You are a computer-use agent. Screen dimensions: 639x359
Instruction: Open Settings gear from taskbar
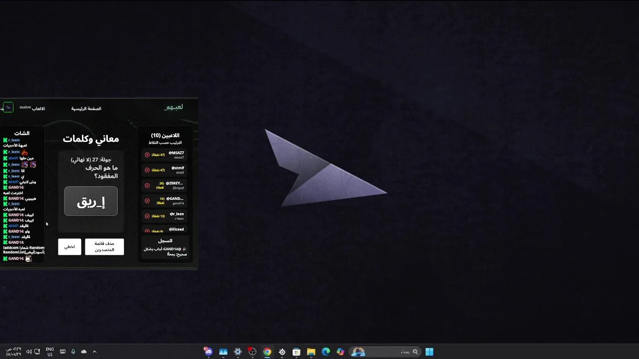[x=238, y=352]
